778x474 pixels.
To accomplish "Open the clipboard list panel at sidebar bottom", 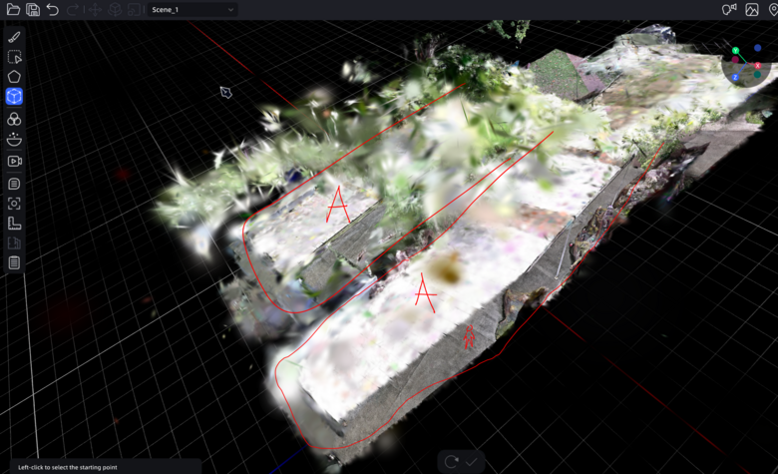I will click(x=14, y=263).
